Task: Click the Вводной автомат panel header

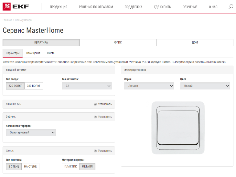Action: (59, 70)
